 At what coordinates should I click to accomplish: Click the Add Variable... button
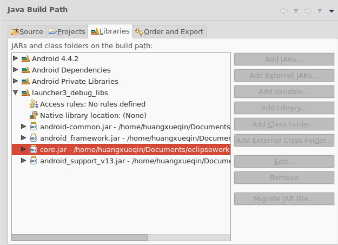[x=284, y=91]
